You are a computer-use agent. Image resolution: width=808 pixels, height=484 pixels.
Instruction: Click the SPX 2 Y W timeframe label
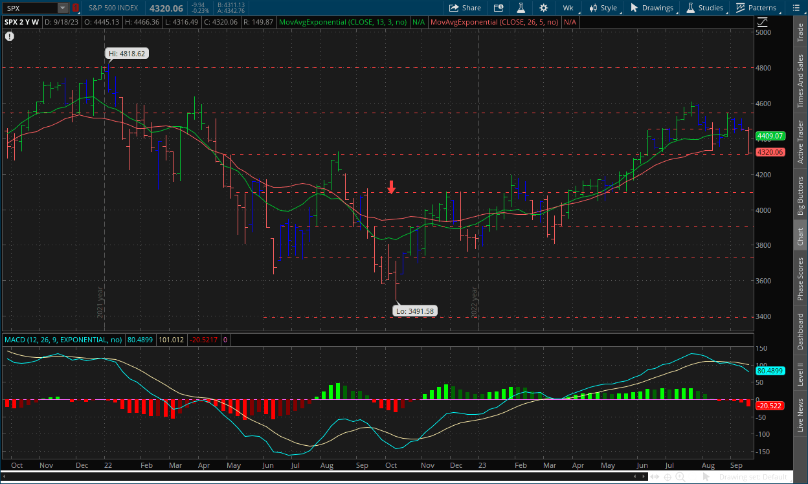click(x=22, y=22)
